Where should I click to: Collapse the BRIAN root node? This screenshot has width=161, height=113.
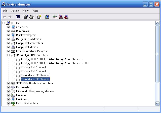point(4,23)
